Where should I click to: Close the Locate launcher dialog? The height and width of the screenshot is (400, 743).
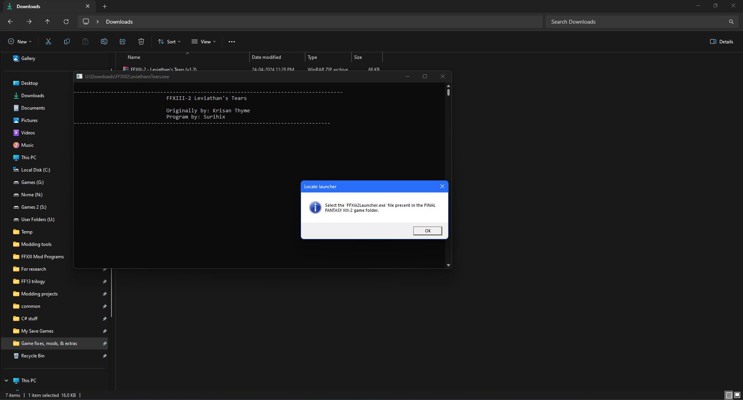(x=442, y=186)
